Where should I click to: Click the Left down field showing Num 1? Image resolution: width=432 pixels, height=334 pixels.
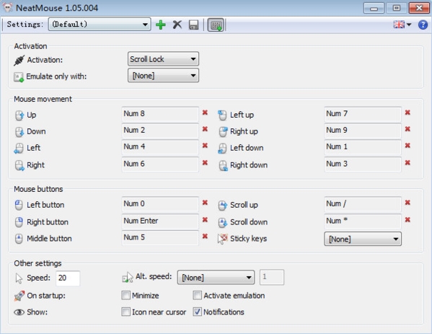[x=363, y=147]
